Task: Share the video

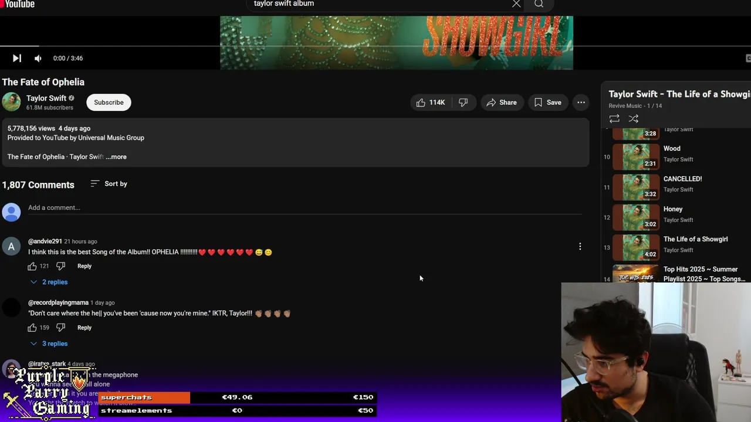Action: click(x=502, y=103)
